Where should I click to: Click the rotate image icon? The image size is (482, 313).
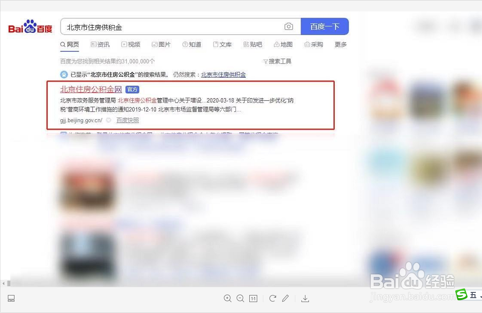(x=273, y=298)
